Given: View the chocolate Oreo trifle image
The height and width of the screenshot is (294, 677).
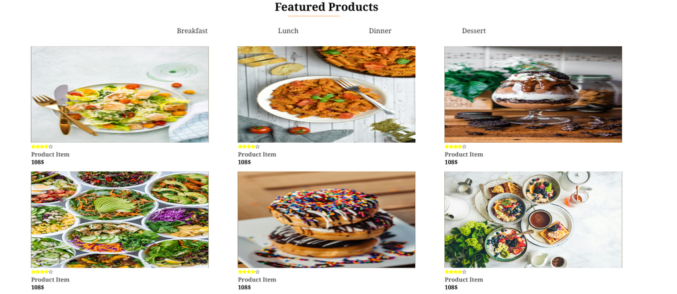Looking at the screenshot, I should (534, 94).
